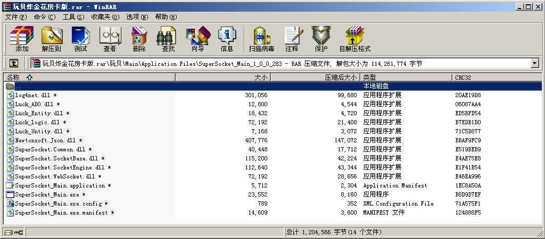Screen dimensions: 545x239
Task: Sort by the 大小 column header
Action: (223, 78)
